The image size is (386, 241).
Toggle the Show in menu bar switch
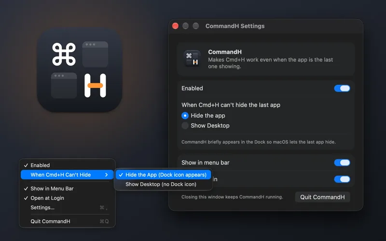pos(342,162)
